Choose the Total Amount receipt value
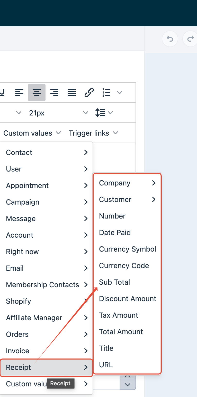Image resolution: width=197 pixels, height=405 pixels. 121,332
